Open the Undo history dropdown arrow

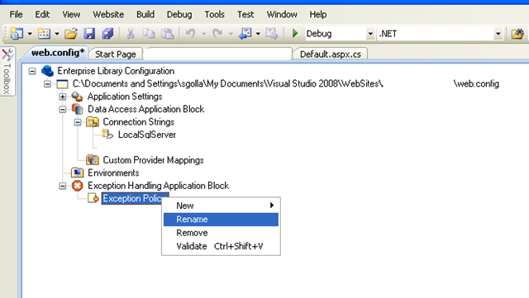203,34
